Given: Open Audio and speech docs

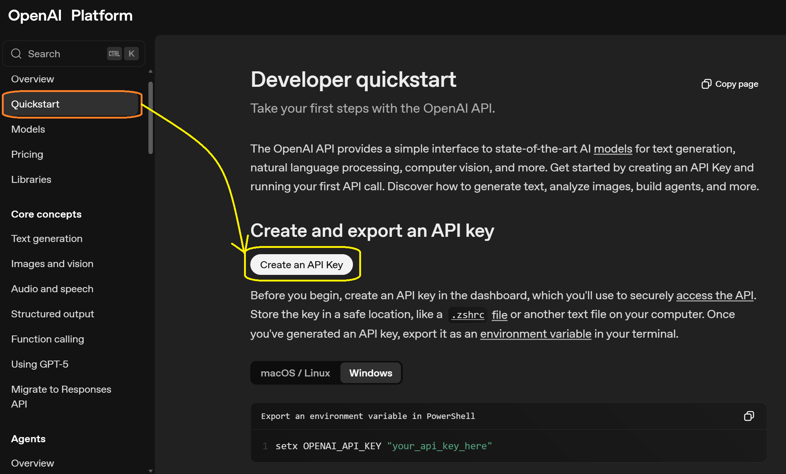Looking at the screenshot, I should pos(52,289).
